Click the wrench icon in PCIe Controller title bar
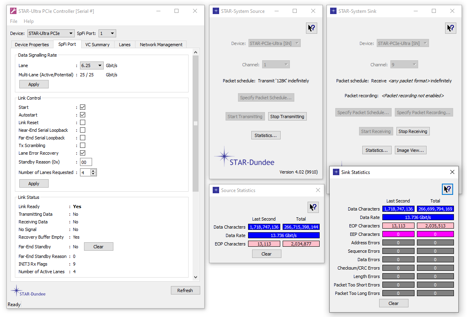Screen dimensions: 468x317 (x=13, y=11)
